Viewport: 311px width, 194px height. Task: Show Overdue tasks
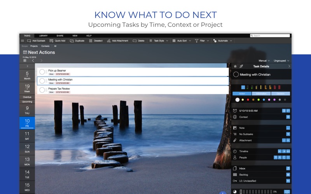pos(27,97)
